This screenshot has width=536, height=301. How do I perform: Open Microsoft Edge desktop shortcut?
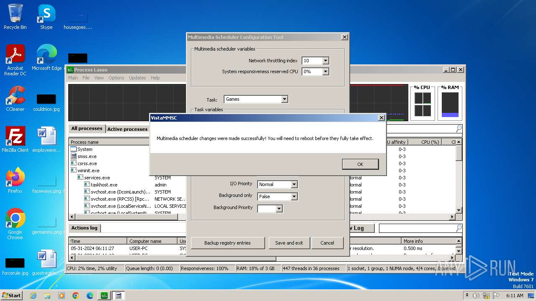(46, 58)
